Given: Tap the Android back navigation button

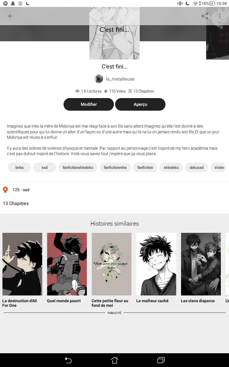Looking at the screenshot, I should pos(68,360).
